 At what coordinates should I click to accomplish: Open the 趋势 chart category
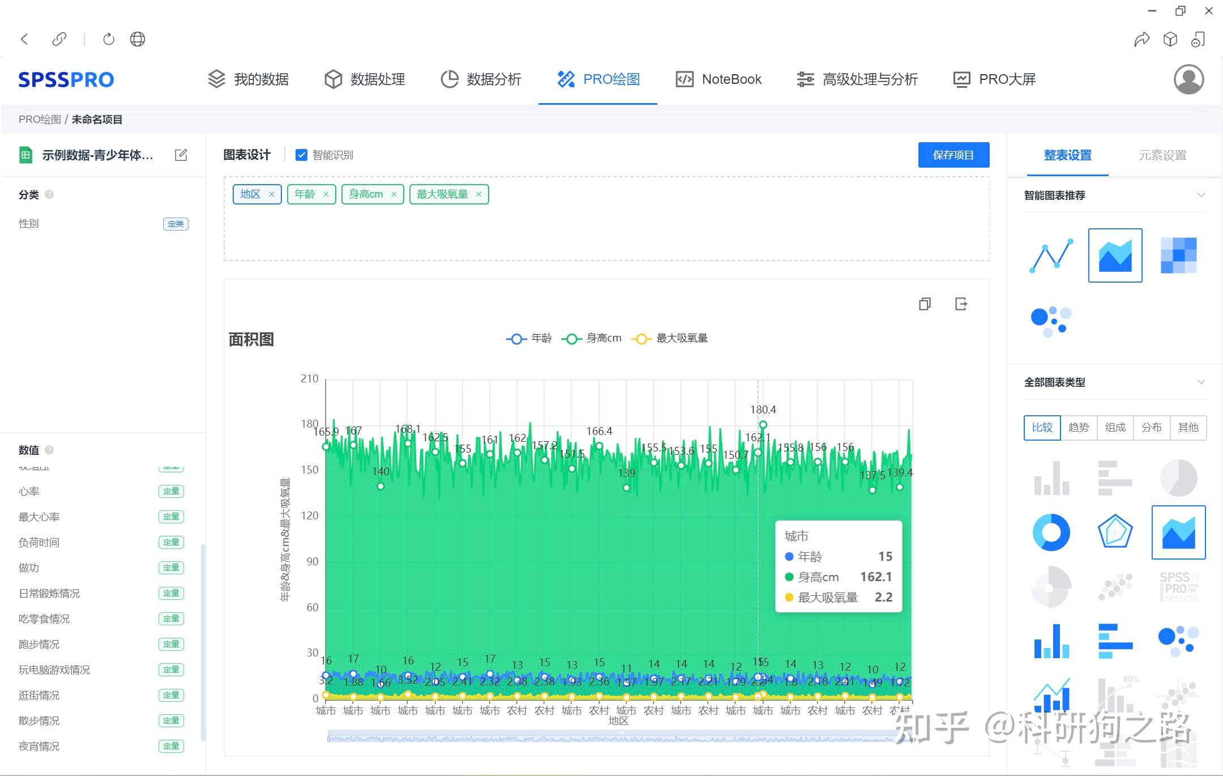[x=1078, y=428]
